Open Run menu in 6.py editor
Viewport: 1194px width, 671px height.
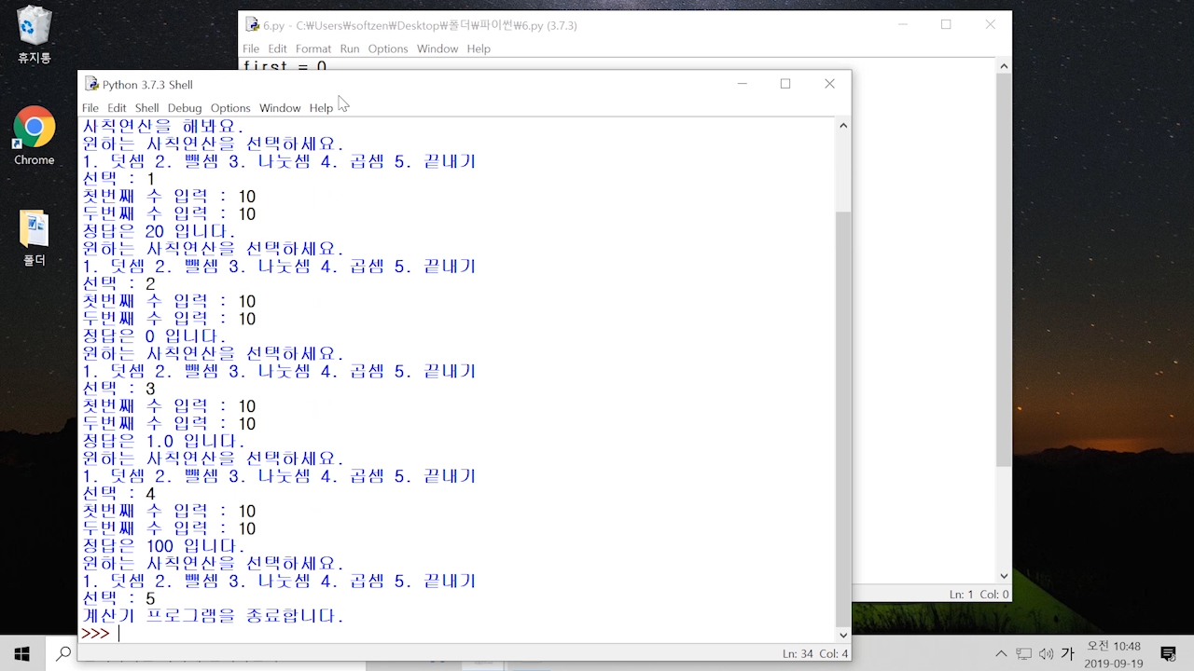click(x=350, y=48)
